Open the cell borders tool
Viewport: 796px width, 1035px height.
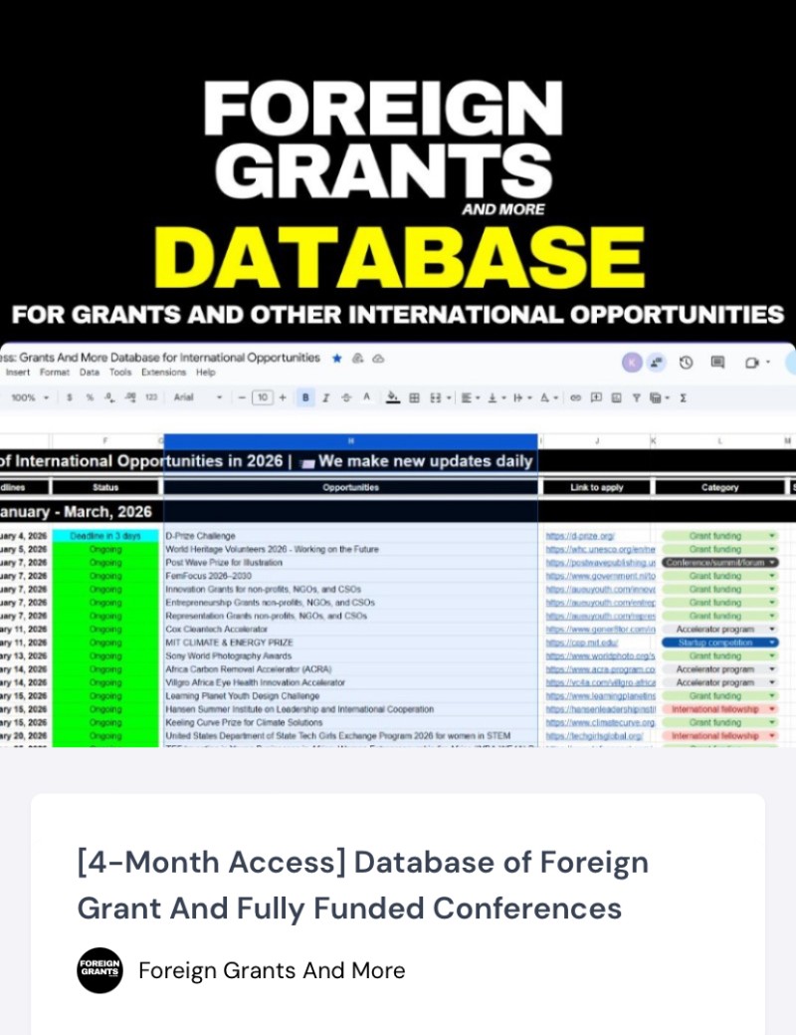[414, 397]
